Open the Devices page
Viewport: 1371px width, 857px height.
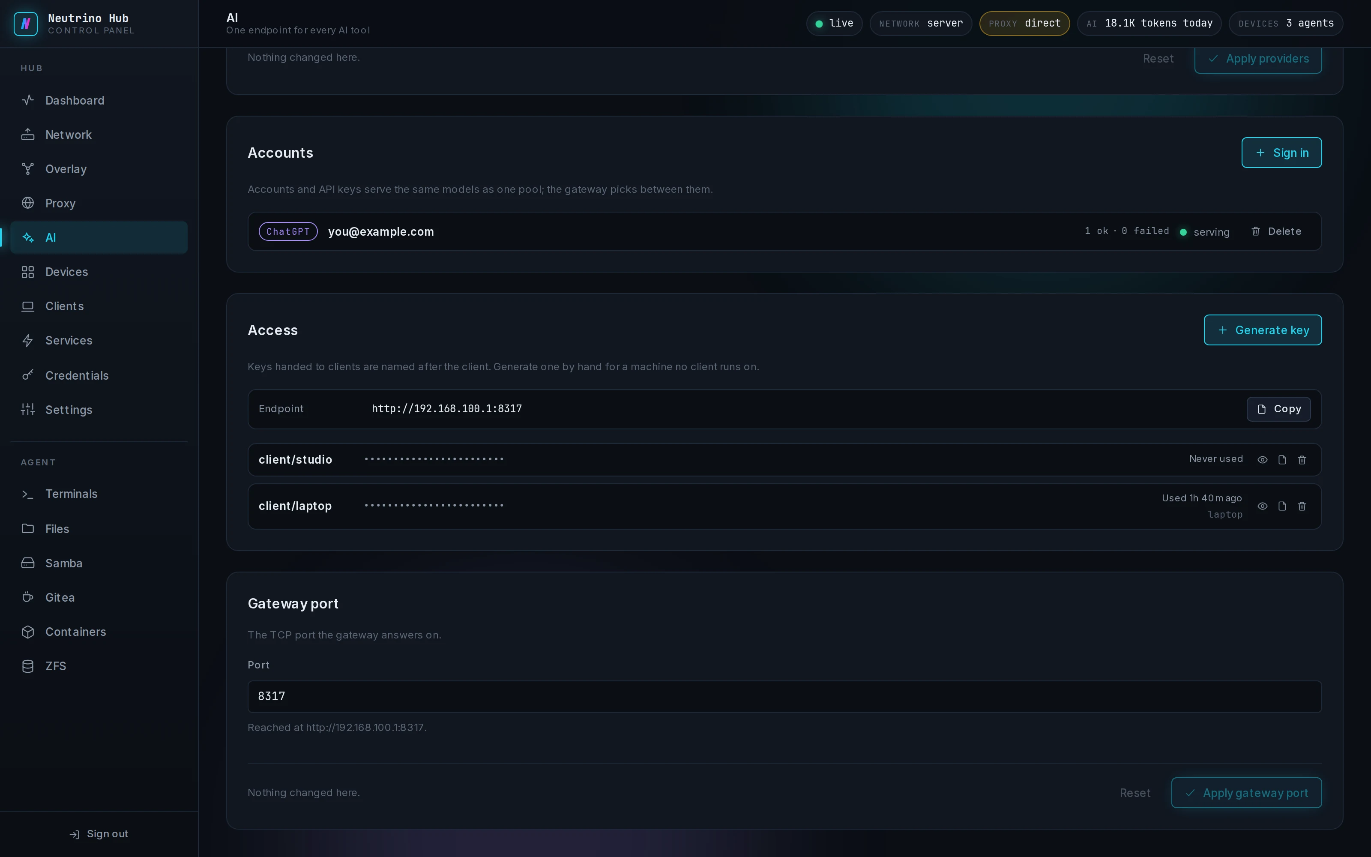99,272
